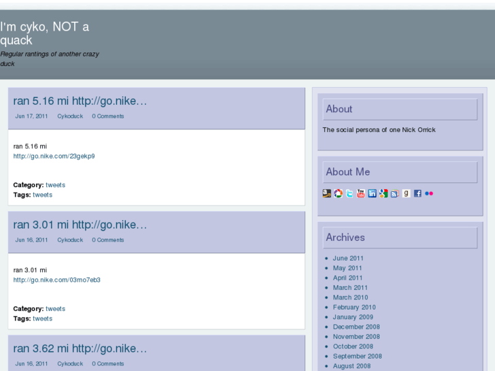Screen dimensions: 495x371
Task: Follow link http://go.nike.com/23gekp9
Action: [x=54, y=157]
